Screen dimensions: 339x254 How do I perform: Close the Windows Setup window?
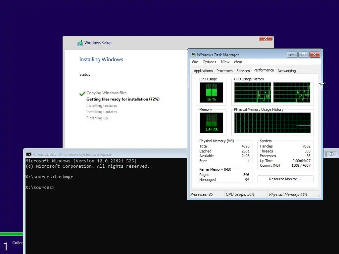(x=266, y=38)
